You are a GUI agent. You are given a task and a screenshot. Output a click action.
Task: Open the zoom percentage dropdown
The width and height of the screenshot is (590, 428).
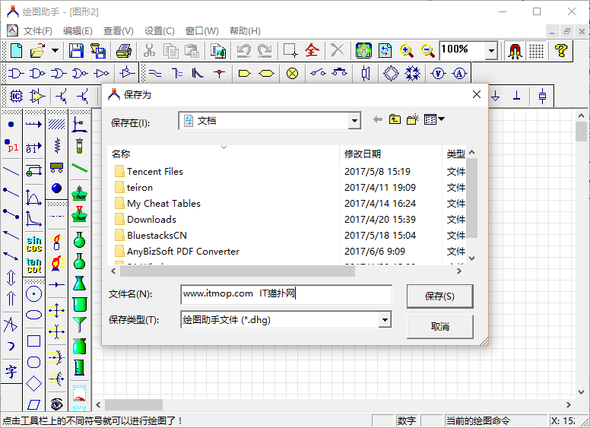tap(491, 50)
